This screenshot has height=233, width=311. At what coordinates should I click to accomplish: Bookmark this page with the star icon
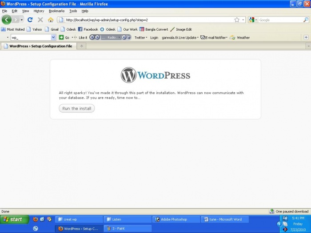pyautogui.click(x=237, y=20)
